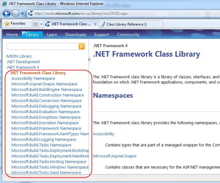
Task: Open Microsoft.Build.Construction Namespace
Action: pyautogui.click(x=48, y=95)
